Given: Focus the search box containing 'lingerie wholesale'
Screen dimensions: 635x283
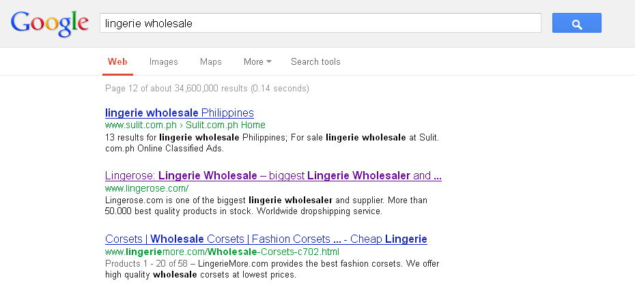Looking at the screenshot, I should pyautogui.click(x=320, y=23).
